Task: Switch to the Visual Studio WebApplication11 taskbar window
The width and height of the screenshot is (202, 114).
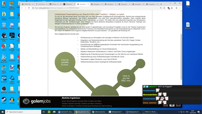Action: [133, 112]
